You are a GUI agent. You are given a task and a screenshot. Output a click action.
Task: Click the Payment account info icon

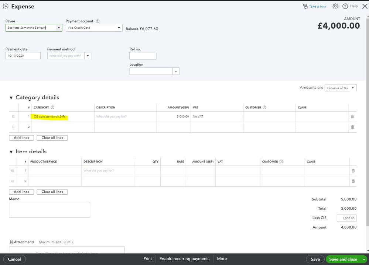tap(98, 21)
